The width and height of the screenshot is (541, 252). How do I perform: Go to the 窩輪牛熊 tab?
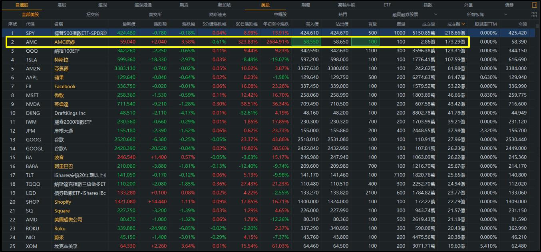[x=346, y=5]
